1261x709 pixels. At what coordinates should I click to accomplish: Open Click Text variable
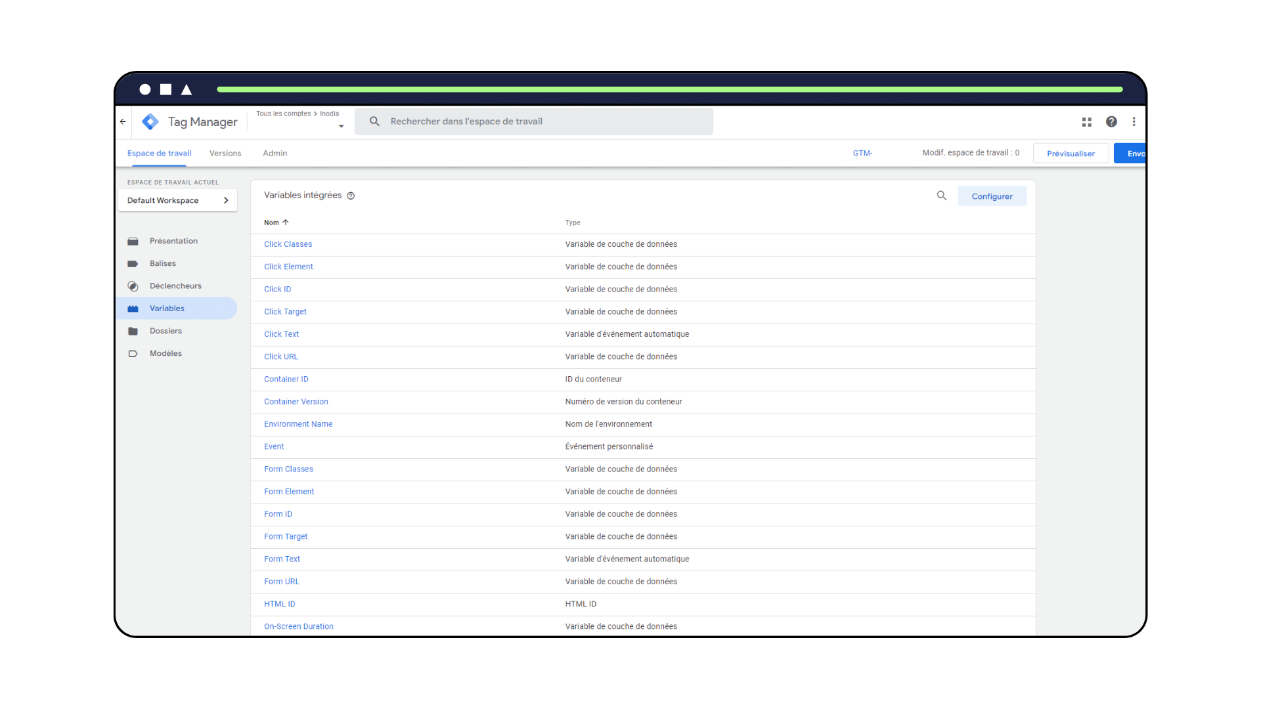click(x=281, y=334)
